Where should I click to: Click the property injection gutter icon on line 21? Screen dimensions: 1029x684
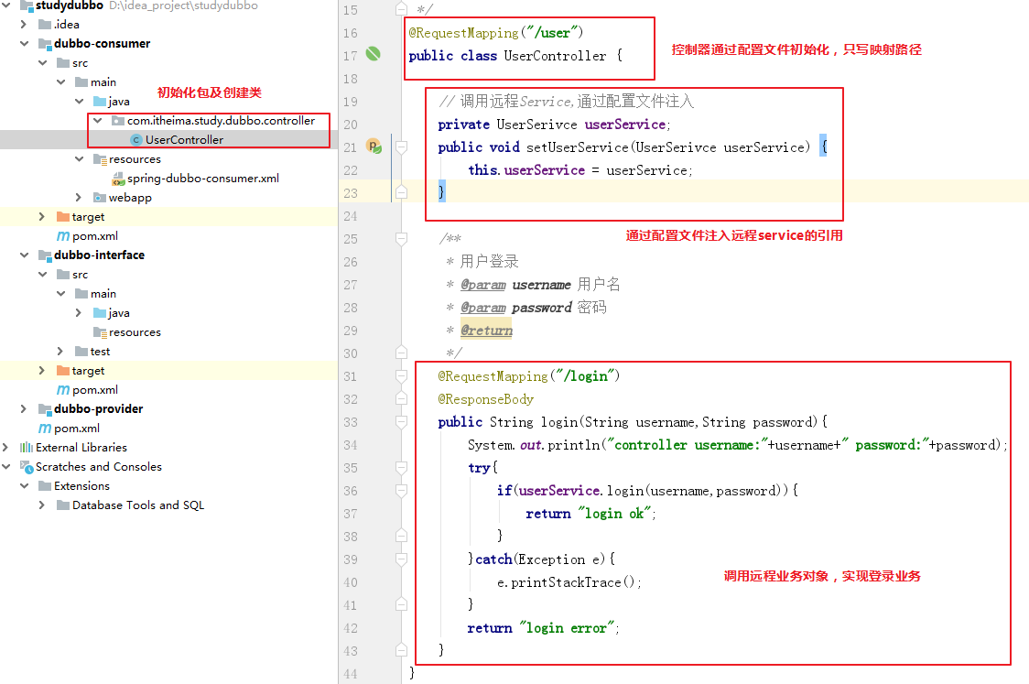(x=374, y=147)
